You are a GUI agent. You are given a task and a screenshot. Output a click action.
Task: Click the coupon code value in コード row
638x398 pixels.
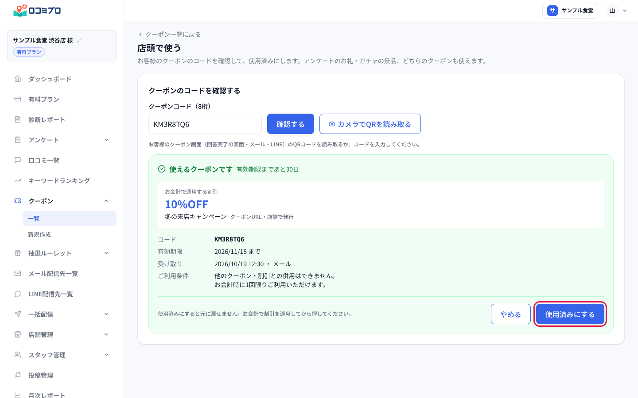point(229,239)
